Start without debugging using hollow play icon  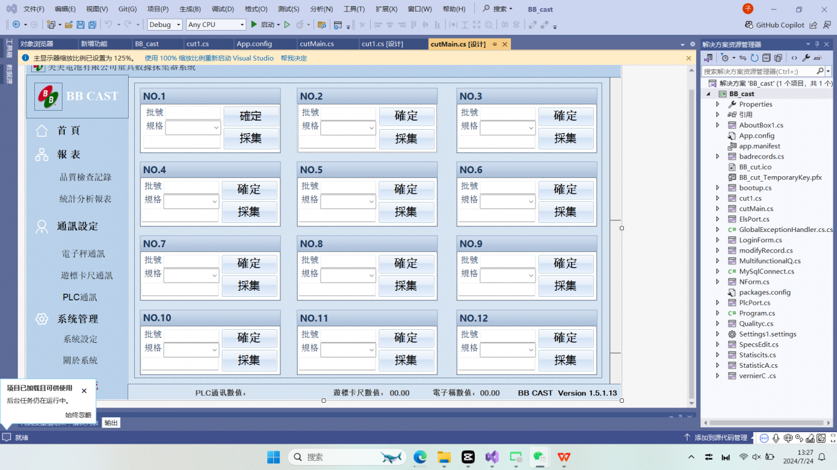pyautogui.click(x=286, y=24)
